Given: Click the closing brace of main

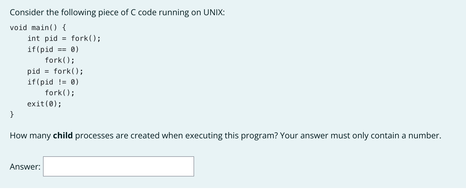Looking at the screenshot, I should point(12,114).
